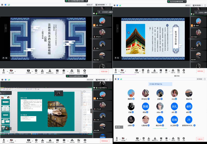Turn on video in the 吉林市东丰药业 slide window
Viewport: 207px width, 144px height.
click(x=11, y=70)
